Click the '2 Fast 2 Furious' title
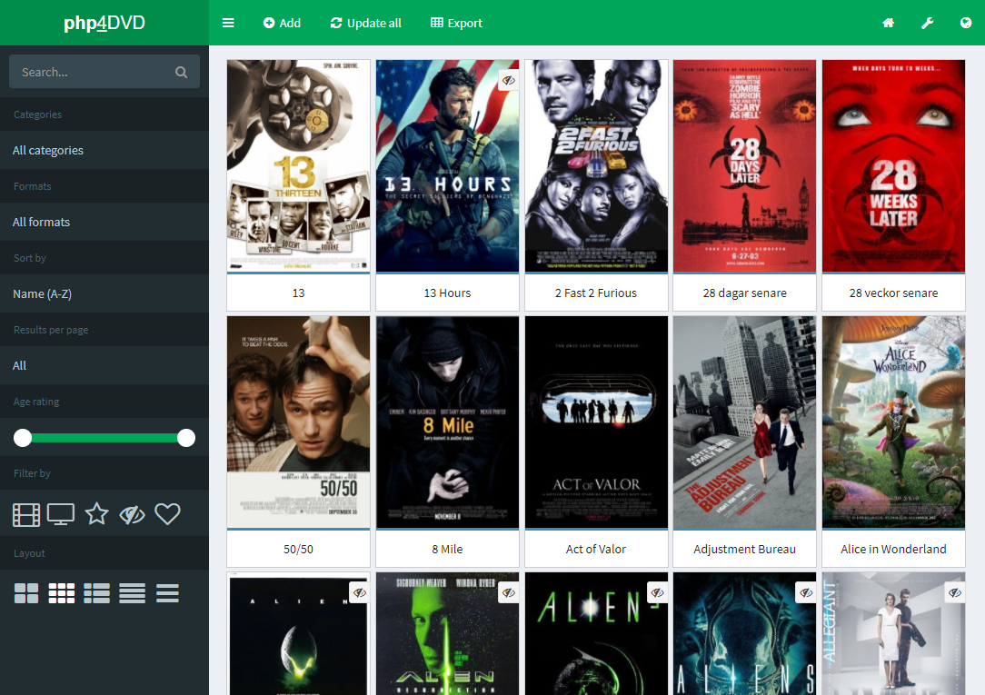Screen dimensions: 985x695 (x=596, y=293)
